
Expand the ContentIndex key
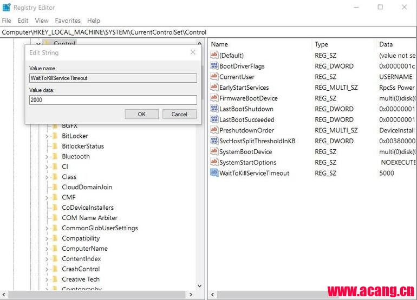[x=47, y=259]
